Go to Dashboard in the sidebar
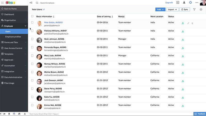This screenshot has width=206, height=116. point(9,14)
